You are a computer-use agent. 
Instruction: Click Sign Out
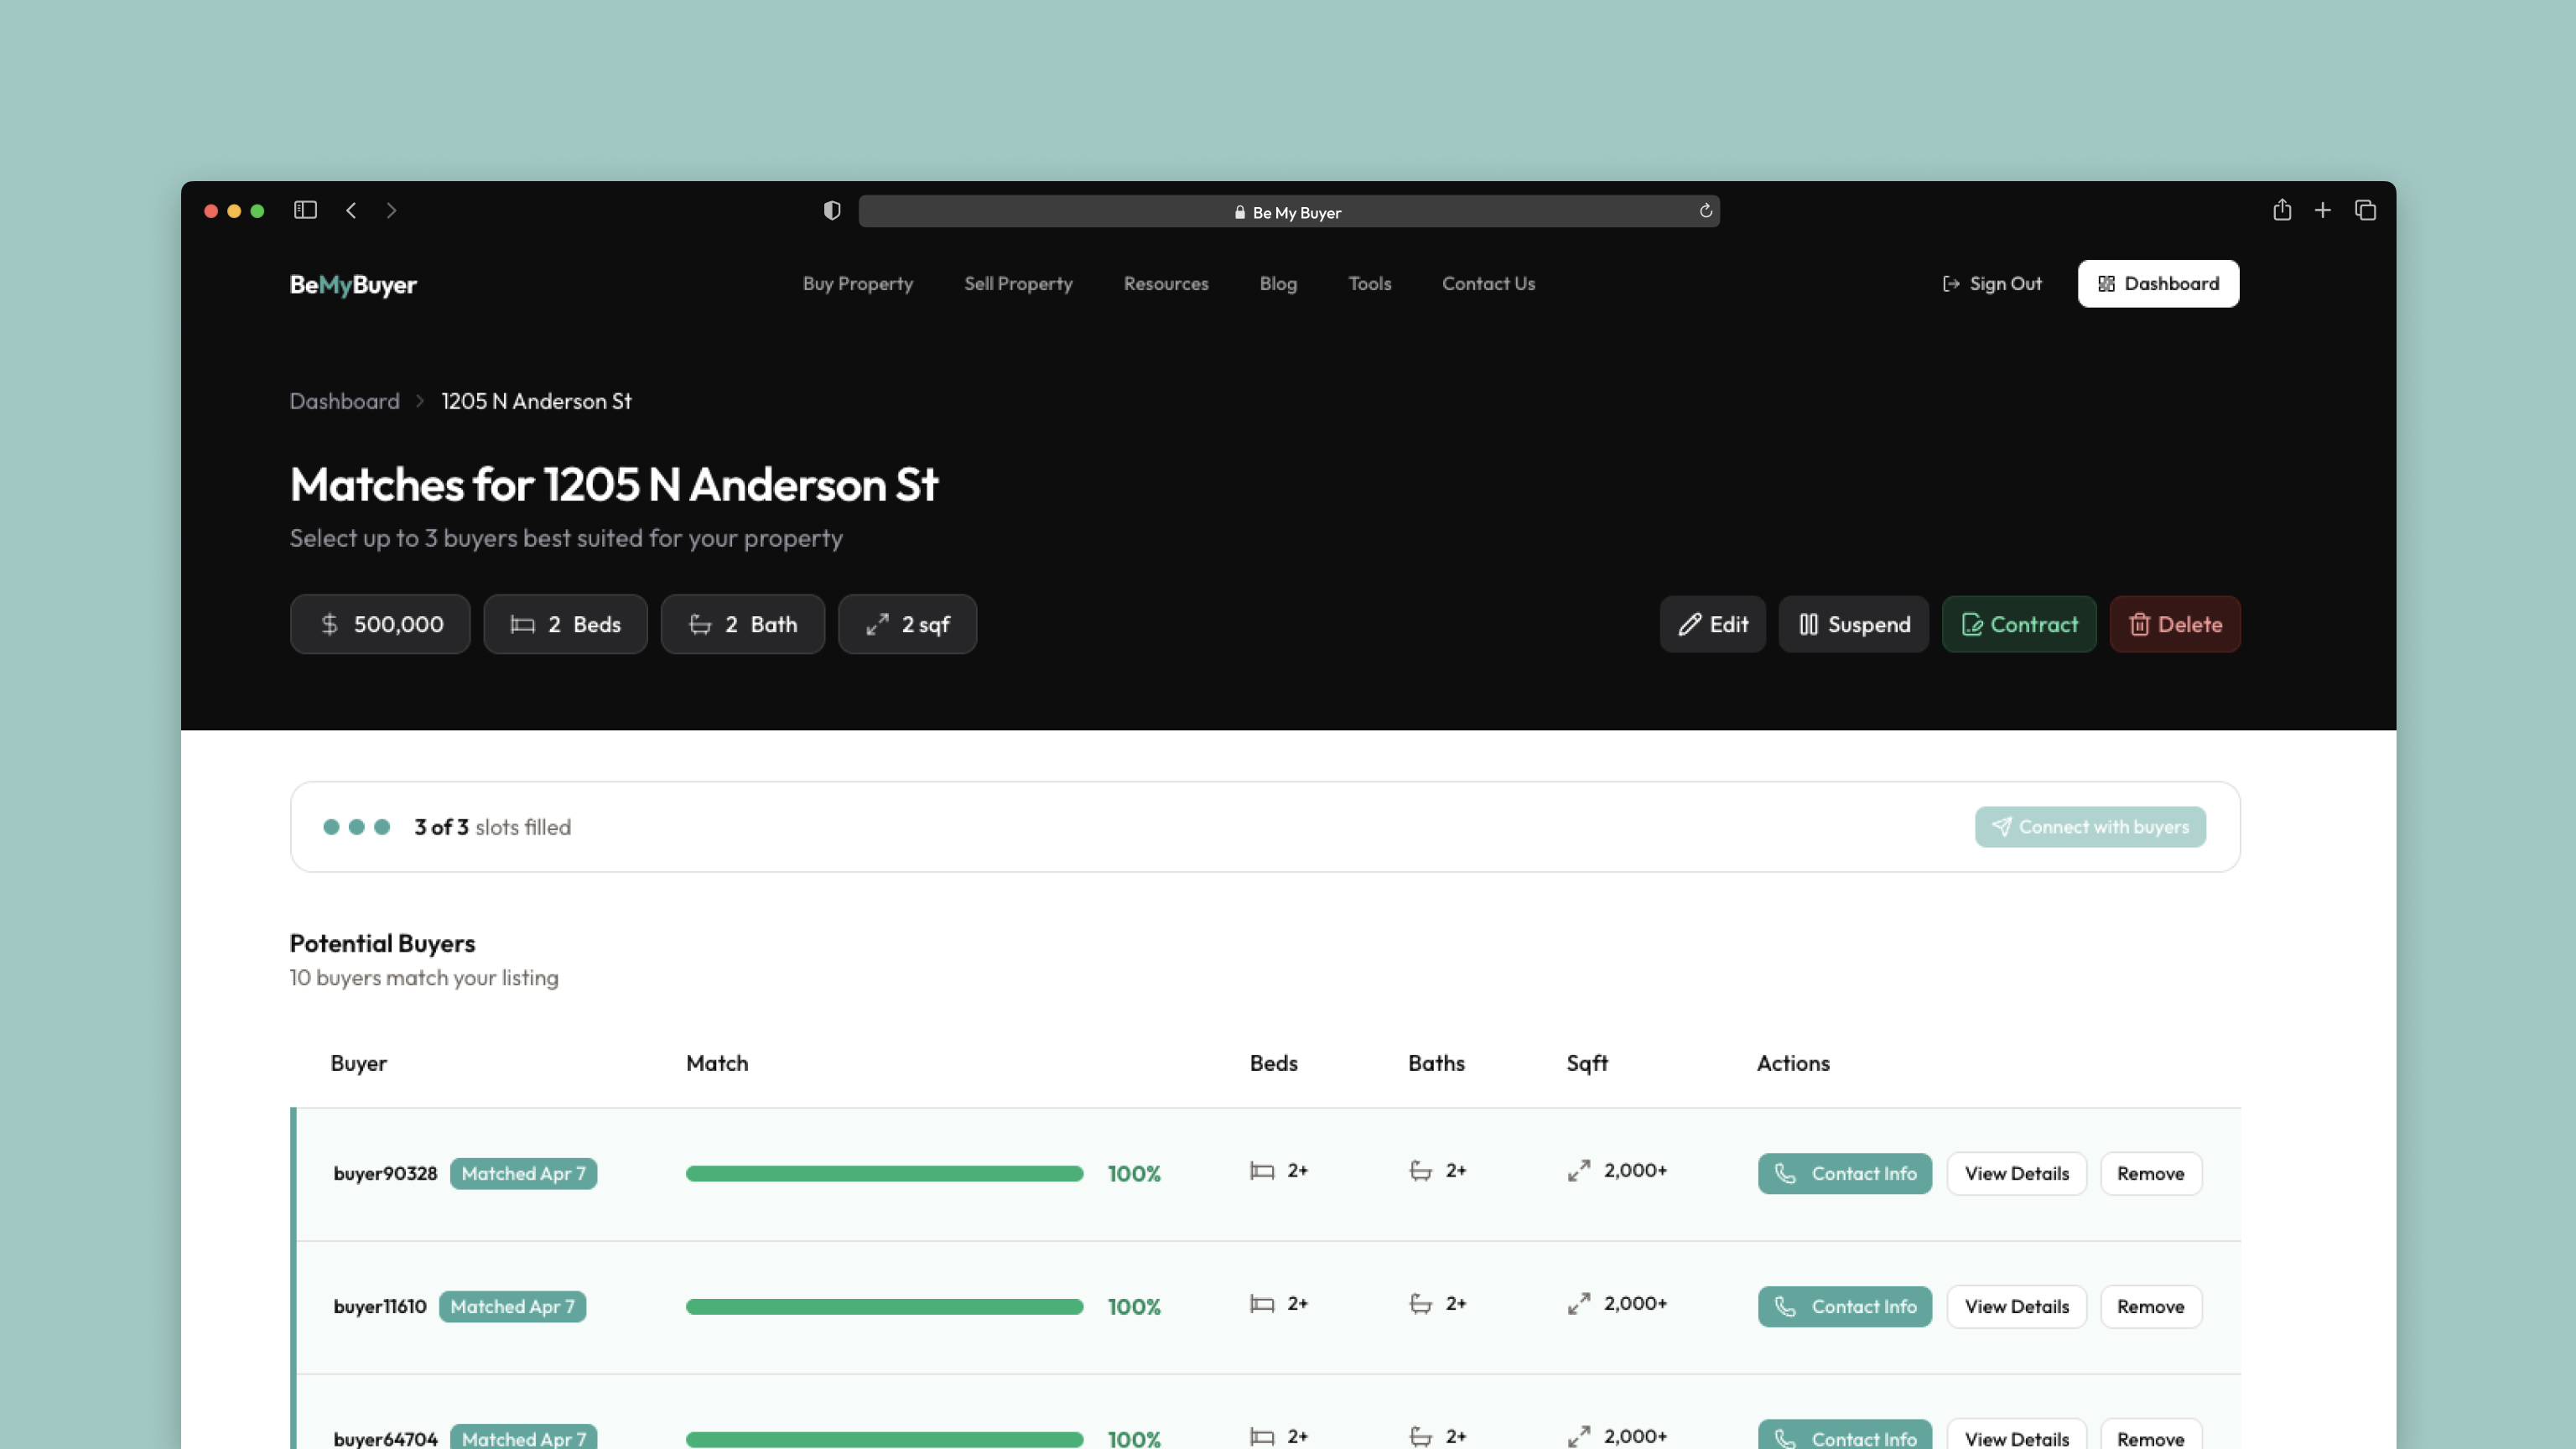pos(1992,284)
